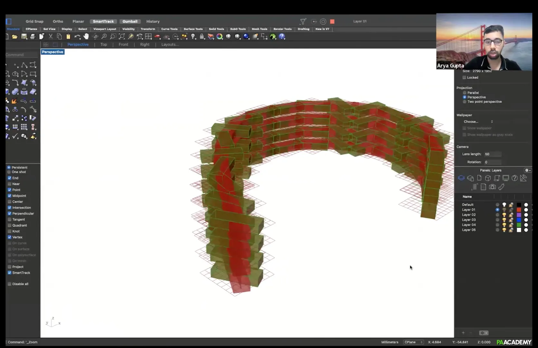Select the Polyline tool in left toolbar
This screenshot has width=538, height=348.
click(24, 65)
